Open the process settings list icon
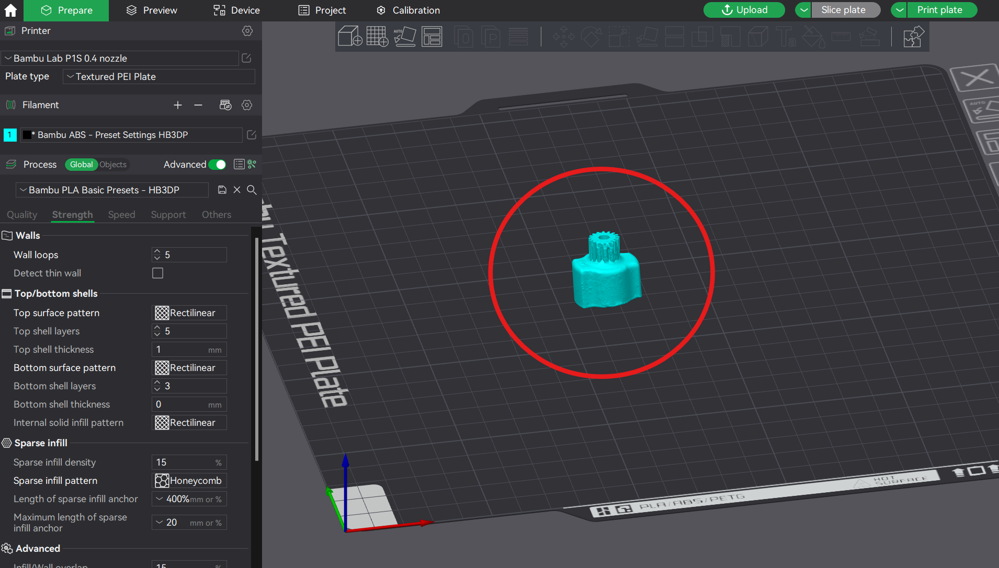This screenshot has height=568, width=999. (x=239, y=164)
